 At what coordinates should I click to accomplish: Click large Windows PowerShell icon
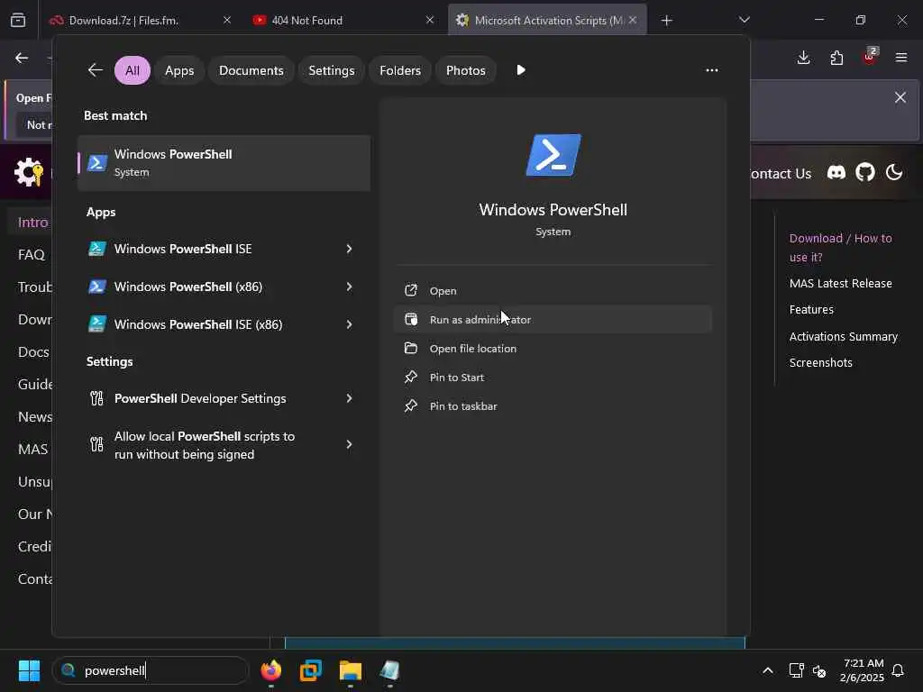(553, 155)
